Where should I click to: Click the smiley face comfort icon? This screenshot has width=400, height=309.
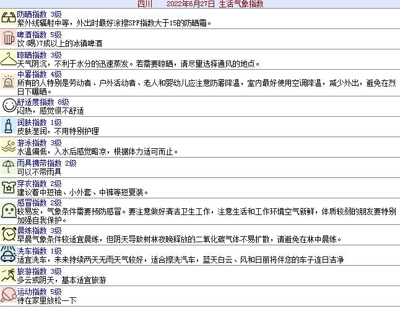coord(8,106)
